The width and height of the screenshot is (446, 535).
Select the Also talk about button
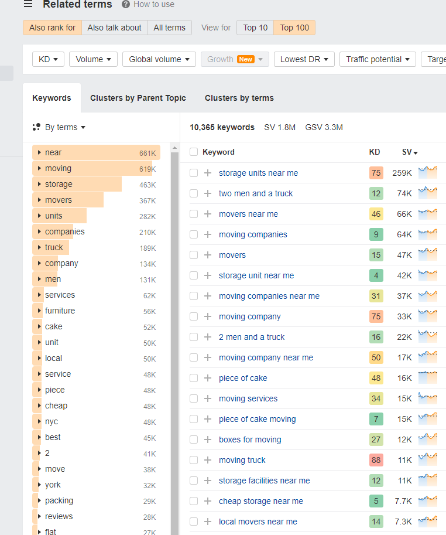114,28
